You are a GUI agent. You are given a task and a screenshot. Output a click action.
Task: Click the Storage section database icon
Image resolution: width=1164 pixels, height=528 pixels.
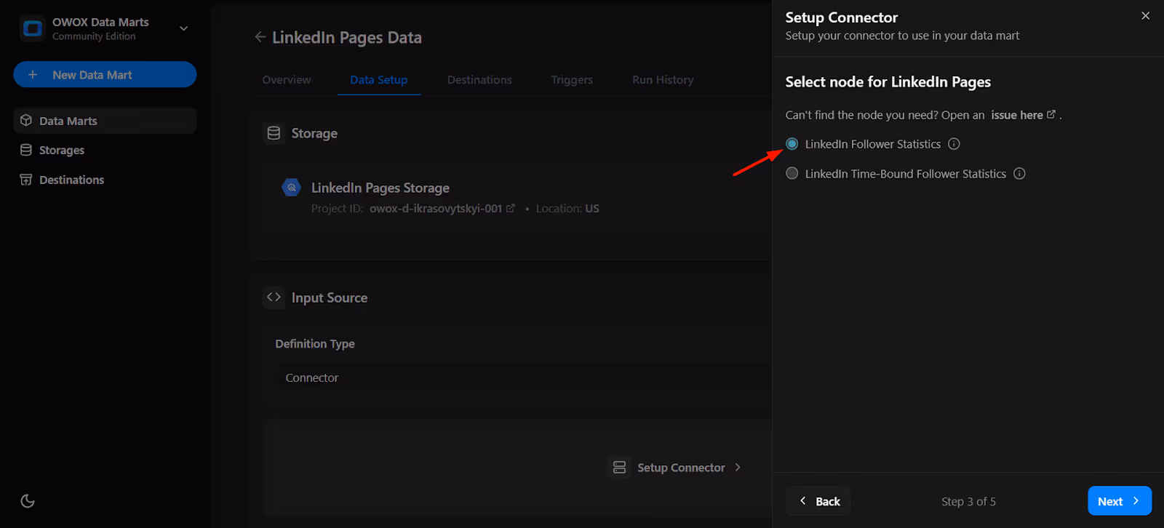pyautogui.click(x=274, y=133)
